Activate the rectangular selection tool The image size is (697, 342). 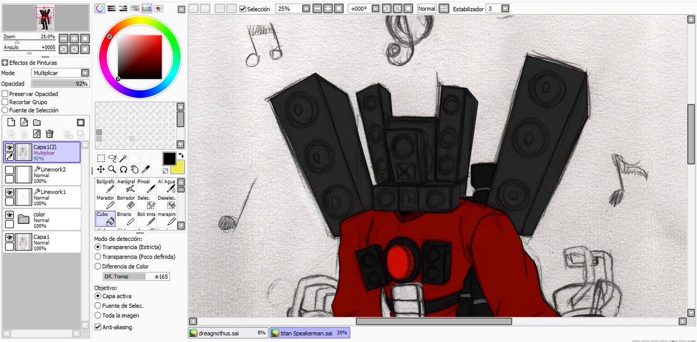pos(101,158)
